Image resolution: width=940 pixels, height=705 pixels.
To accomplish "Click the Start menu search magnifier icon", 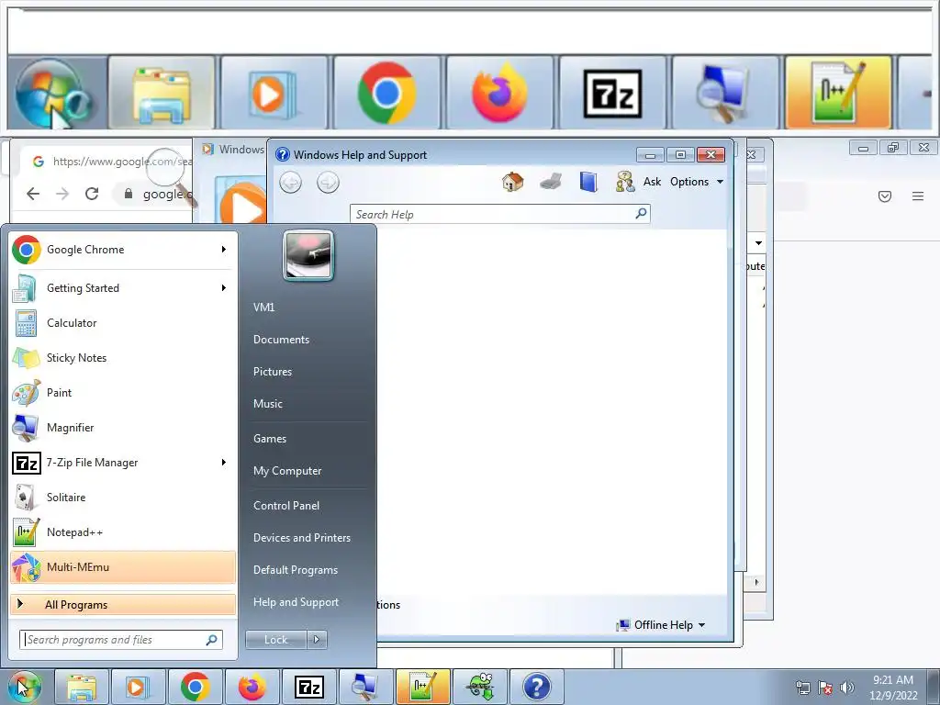I will click(212, 640).
